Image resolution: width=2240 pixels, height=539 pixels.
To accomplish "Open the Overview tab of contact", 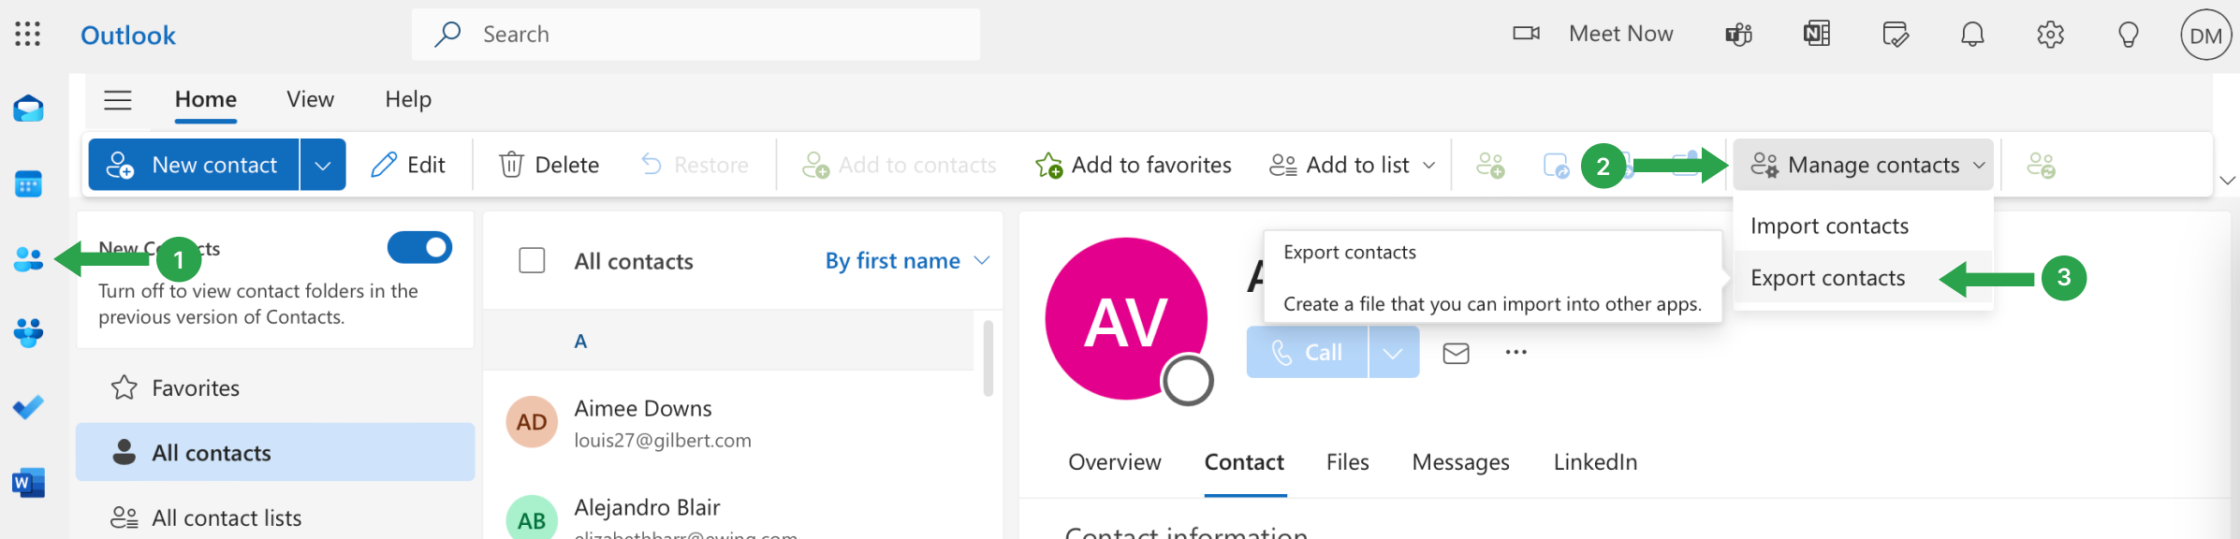I will click(1114, 462).
